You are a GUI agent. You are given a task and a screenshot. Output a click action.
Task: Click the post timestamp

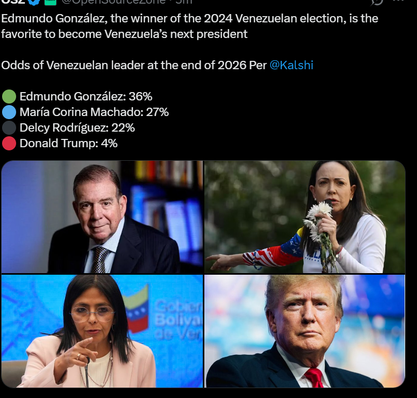184,2
